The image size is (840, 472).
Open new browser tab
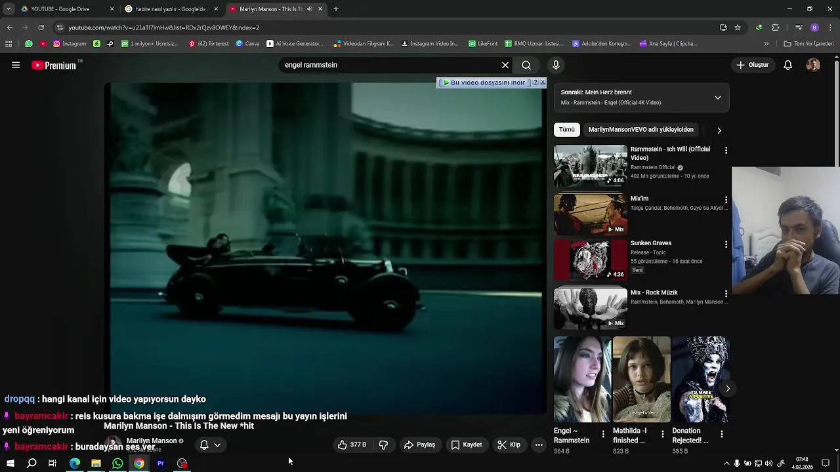336,9
